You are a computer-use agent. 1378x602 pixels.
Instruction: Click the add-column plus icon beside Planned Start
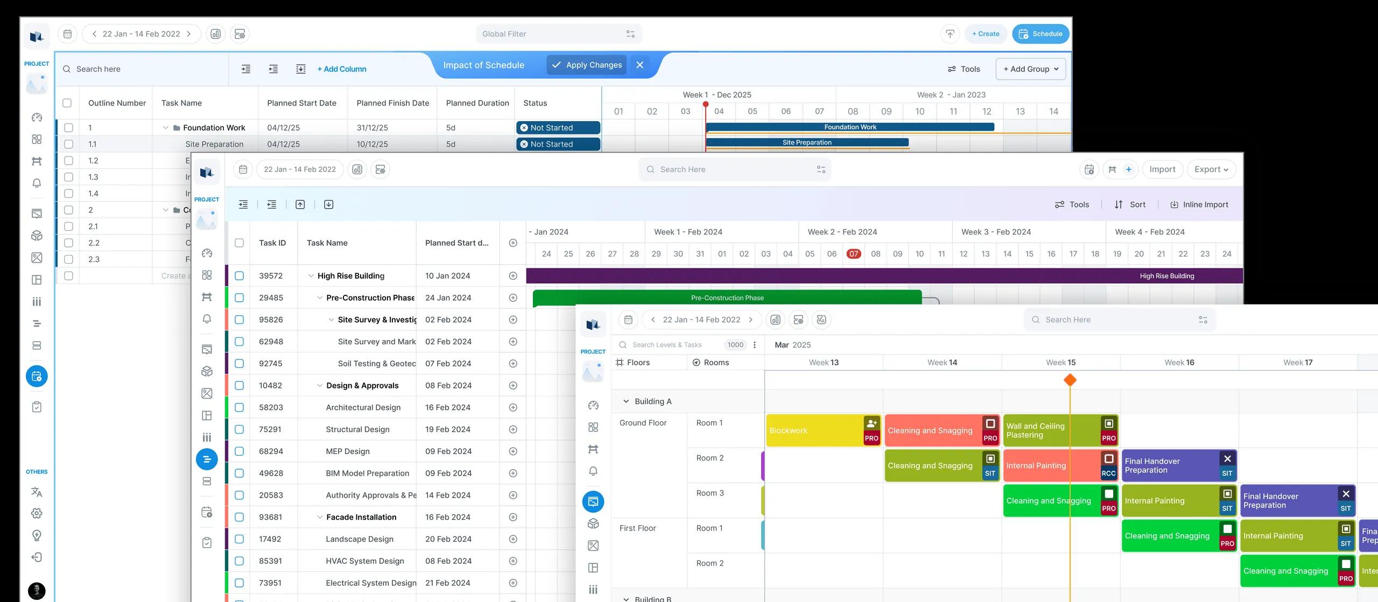(513, 243)
